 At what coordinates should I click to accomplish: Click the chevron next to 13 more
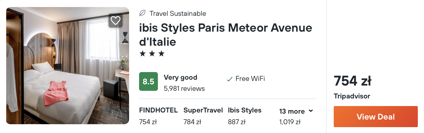(311, 111)
